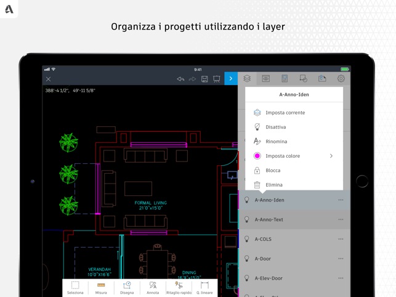396x297 pixels.
Task: Click the 9:41 clock in status bar
Action: [198, 70]
